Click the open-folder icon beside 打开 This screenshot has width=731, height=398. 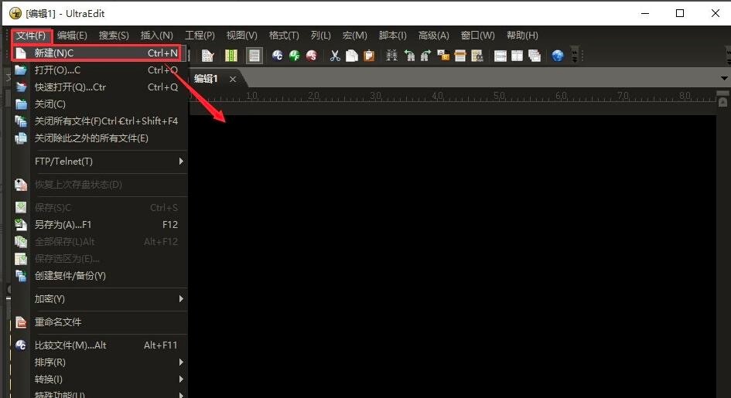[21, 70]
